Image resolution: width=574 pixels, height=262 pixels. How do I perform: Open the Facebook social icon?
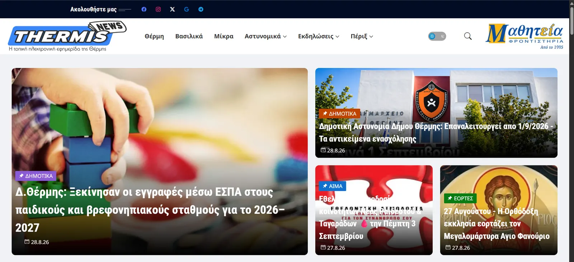144,9
